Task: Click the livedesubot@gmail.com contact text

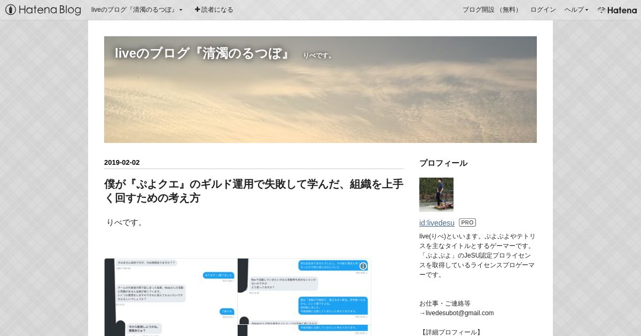Action: [x=459, y=313]
